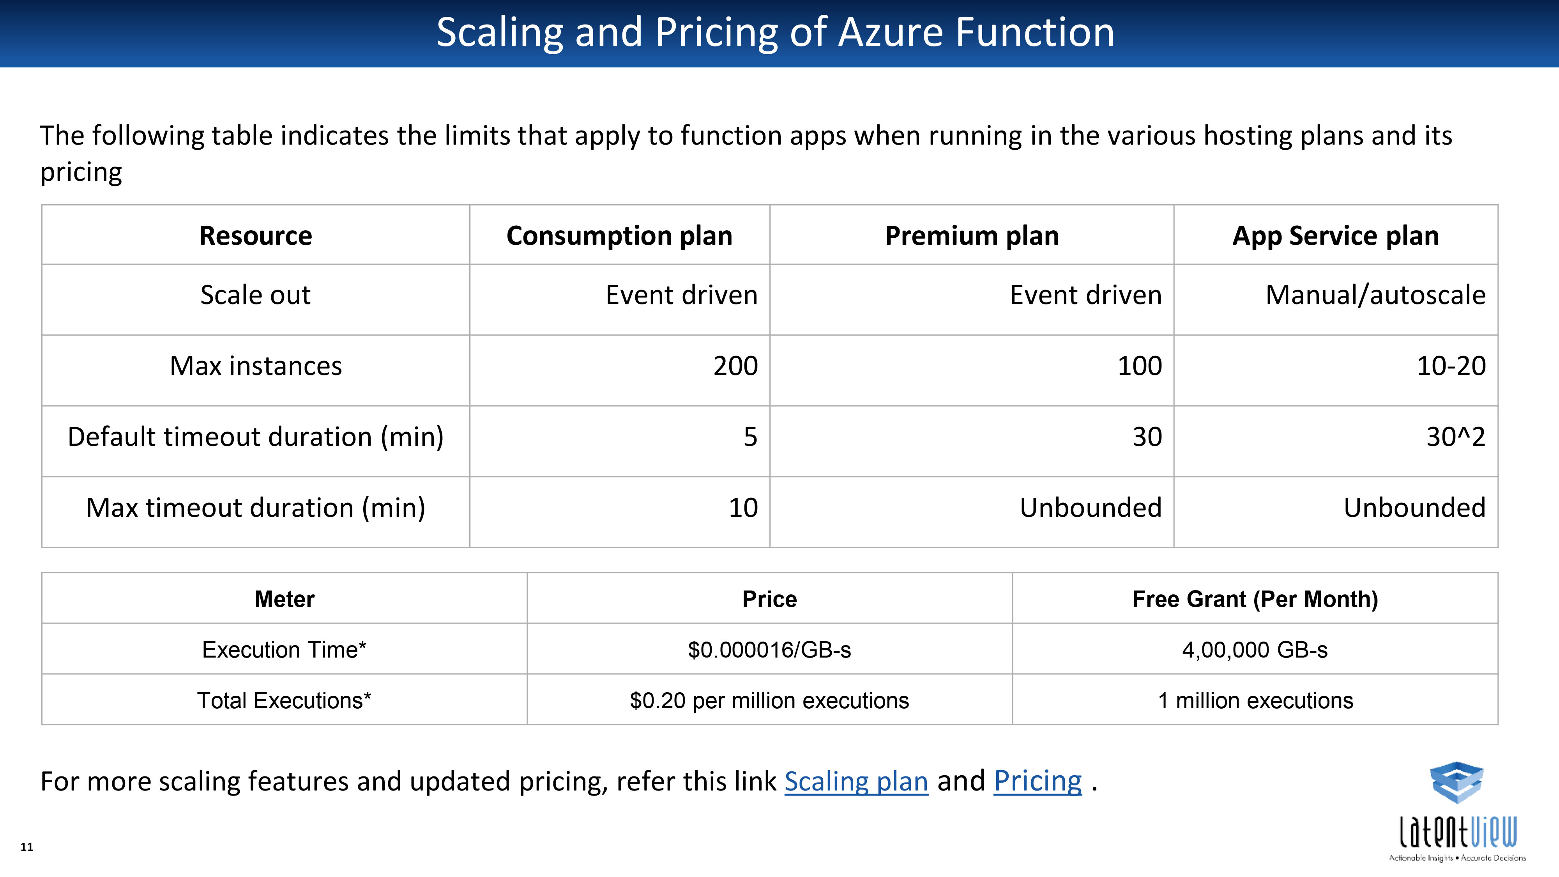Screen dimensions: 1559x877
Task: Open the Pricing hyperlink
Action: coord(1037,781)
